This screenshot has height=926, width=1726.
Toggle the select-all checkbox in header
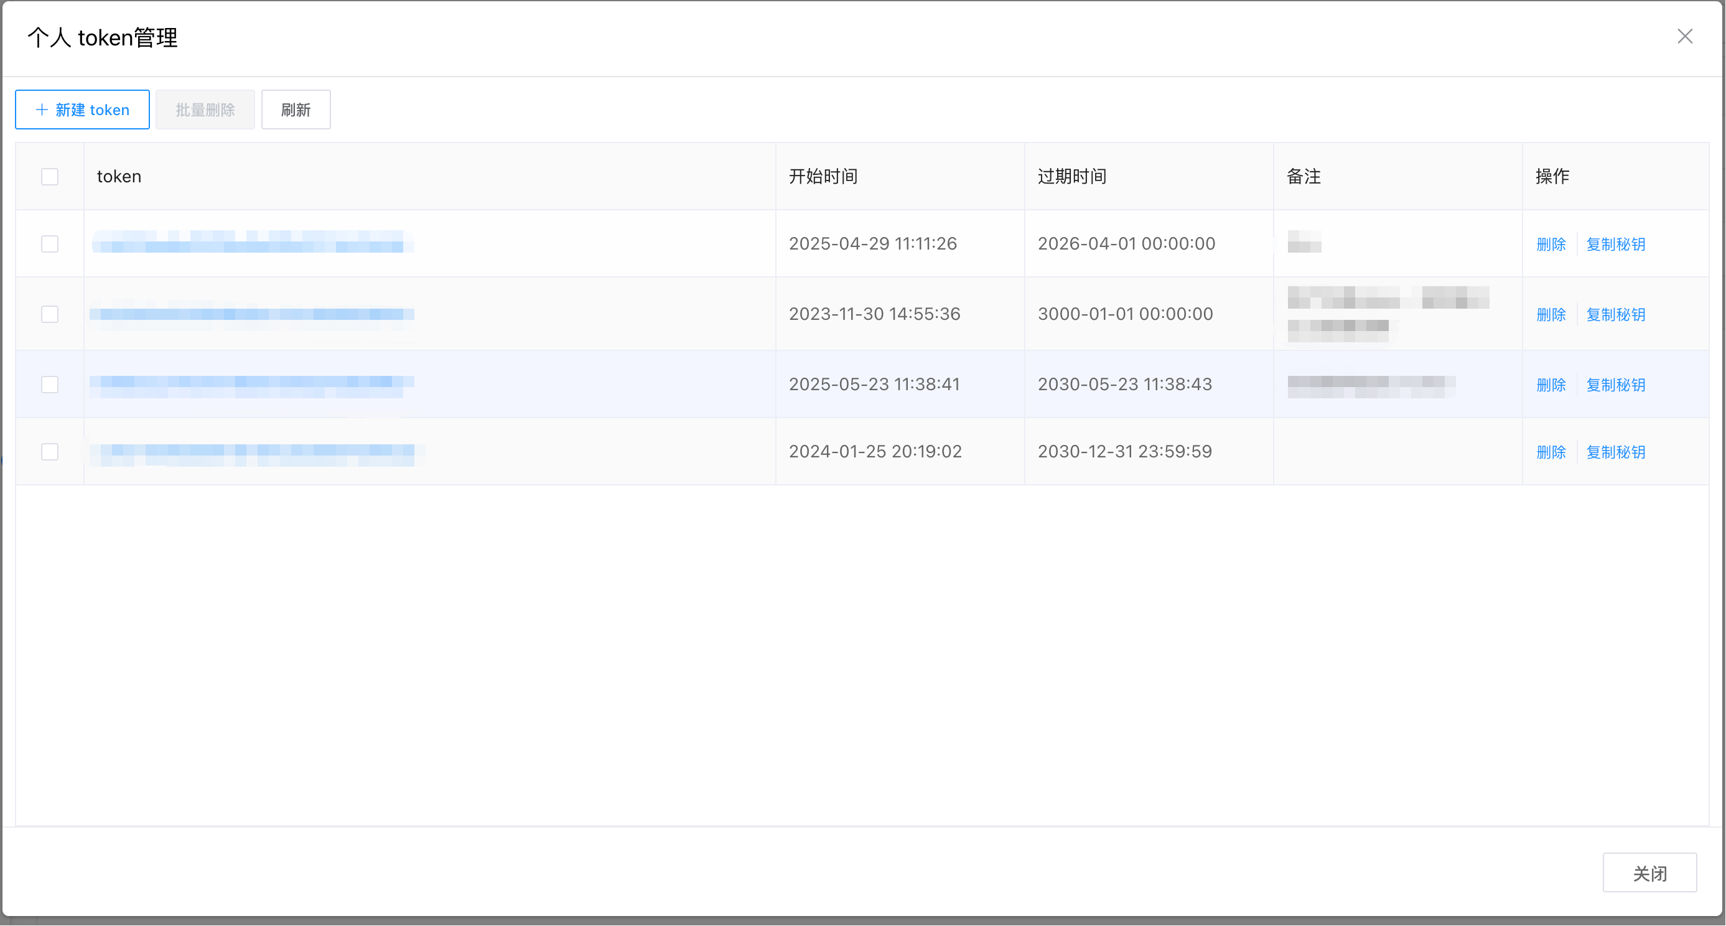pyautogui.click(x=50, y=176)
